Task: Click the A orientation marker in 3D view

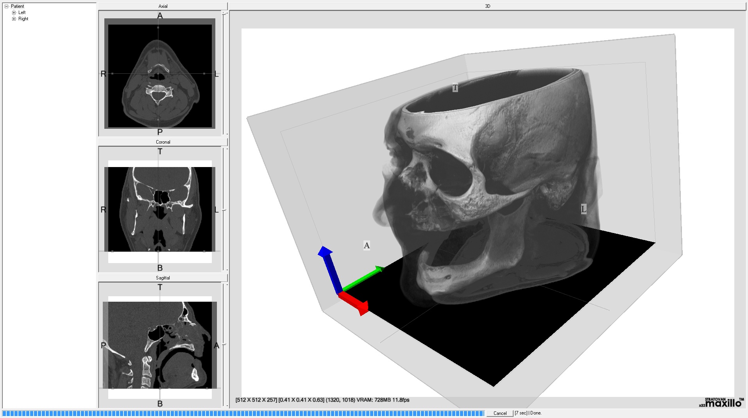Action: coord(367,245)
